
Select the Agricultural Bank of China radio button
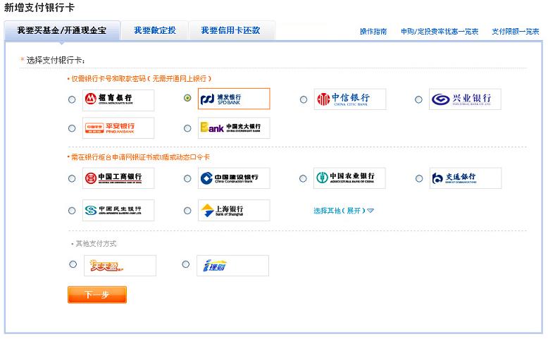click(304, 178)
